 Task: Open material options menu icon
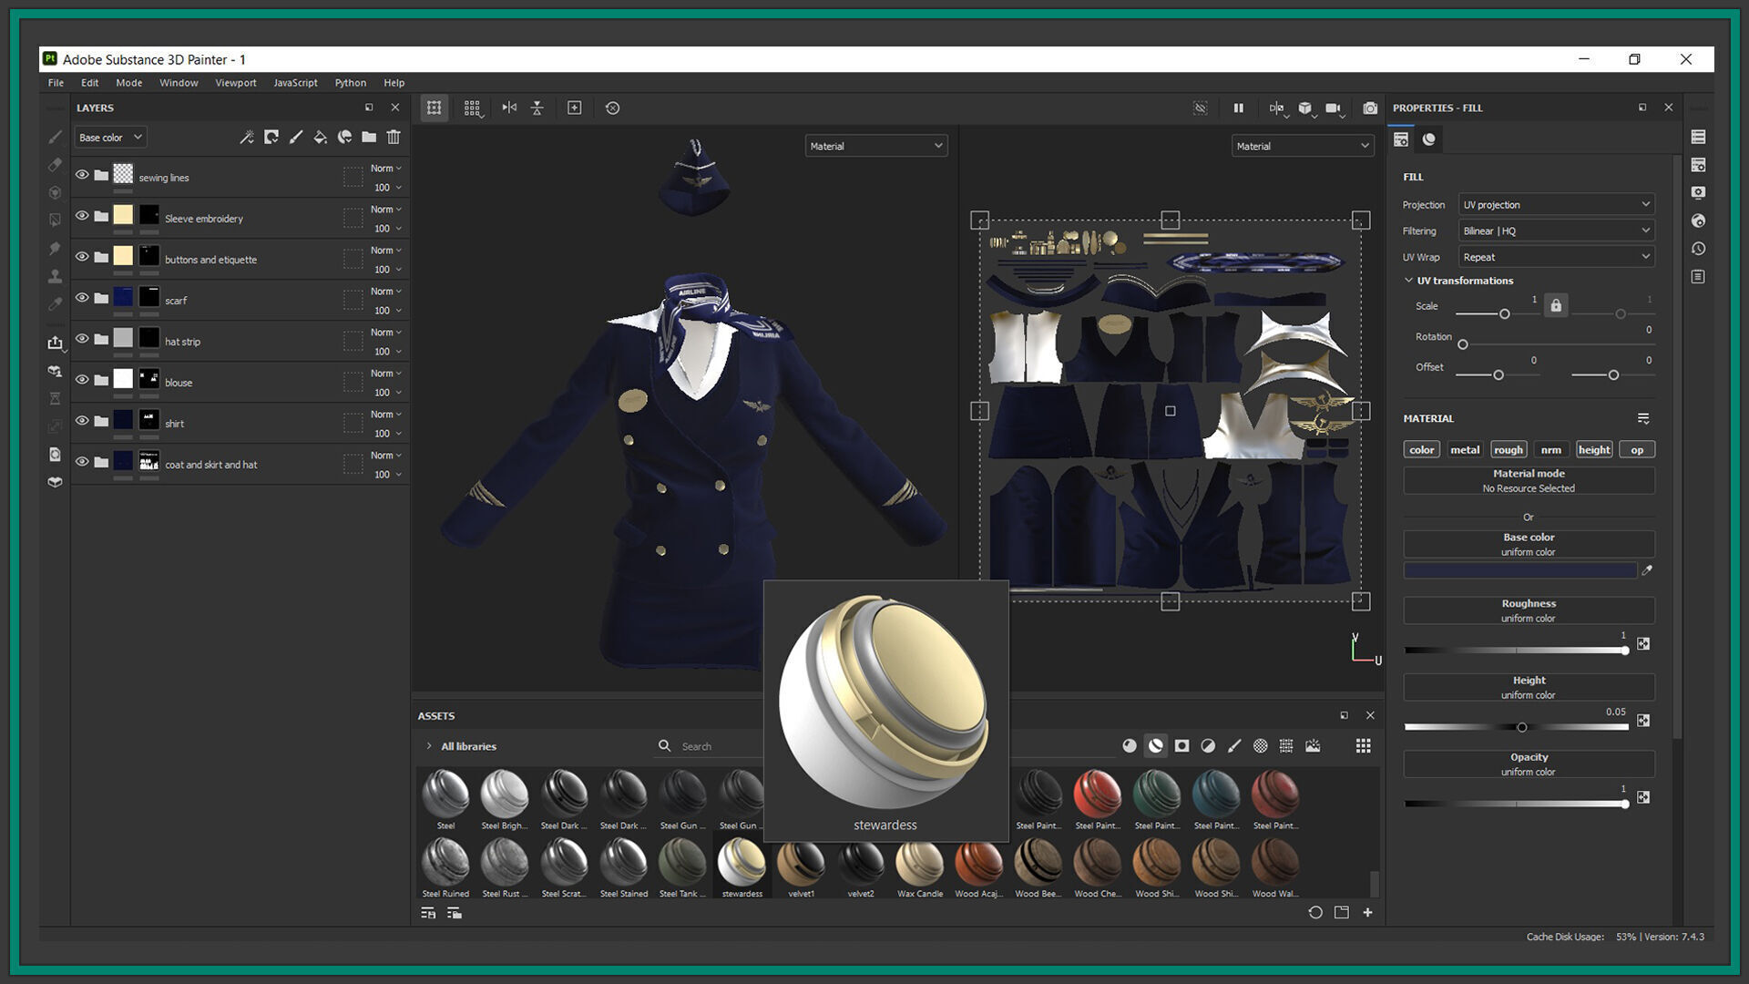pos(1643,418)
